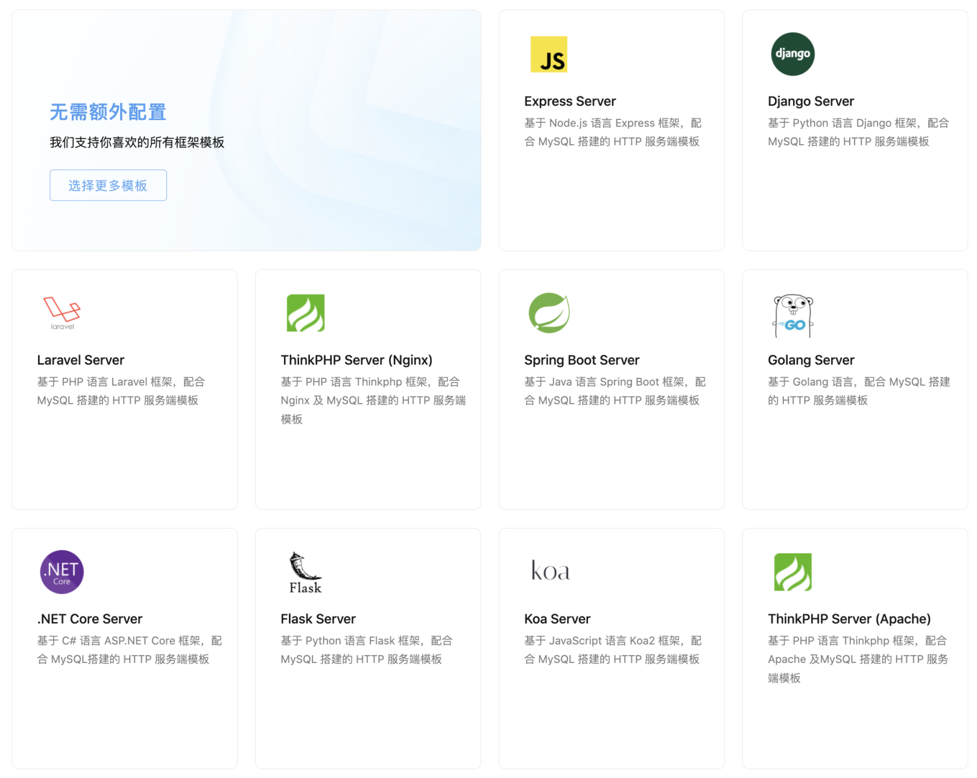Screen dimensions: 977x778
Task: Click Django Server's Python description text
Action: (x=858, y=132)
